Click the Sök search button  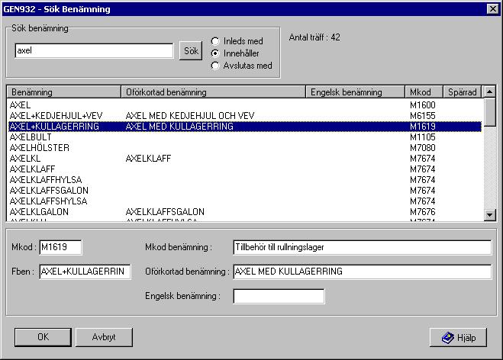[x=191, y=50]
